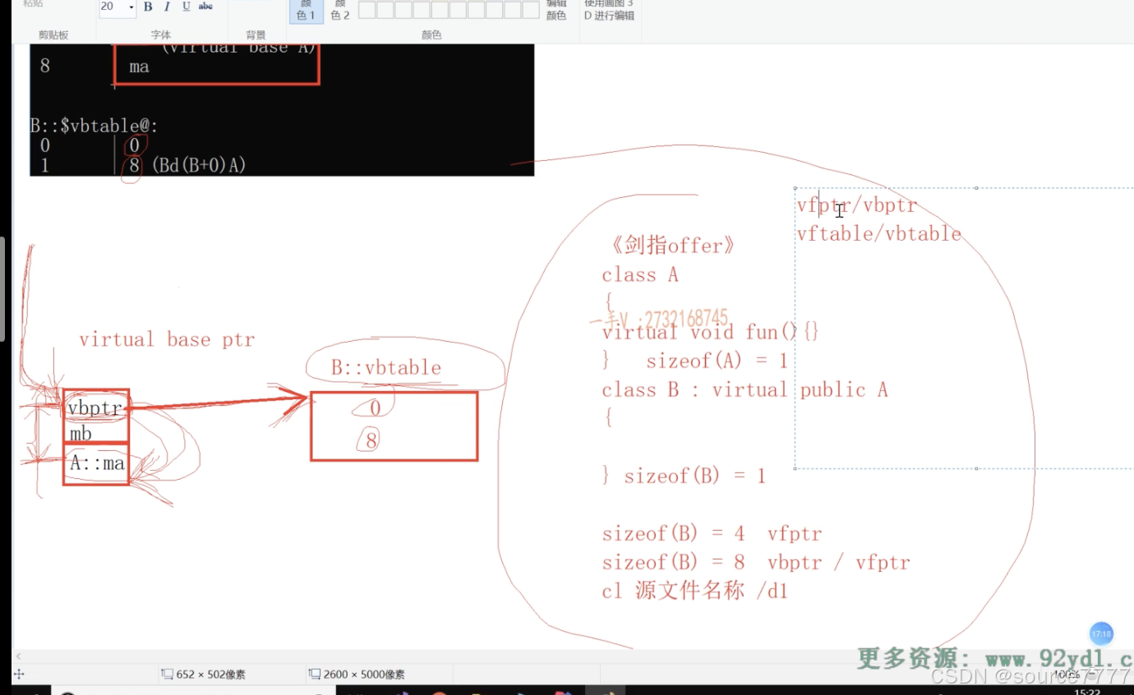Select the 颜色 1 foreground color button
The height and width of the screenshot is (695, 1134).
[306, 11]
